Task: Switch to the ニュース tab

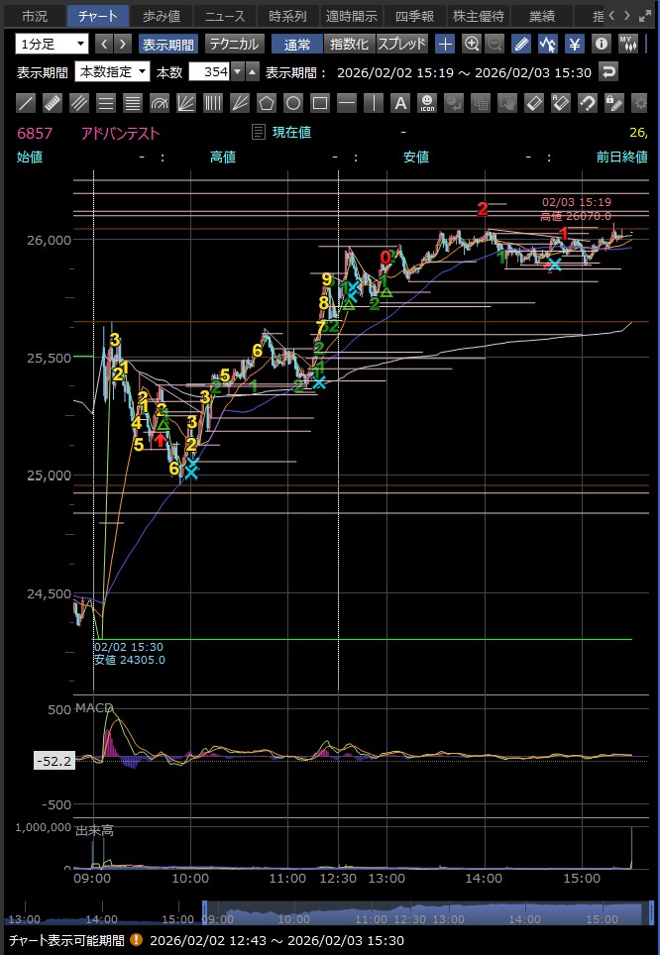Action: [x=225, y=16]
